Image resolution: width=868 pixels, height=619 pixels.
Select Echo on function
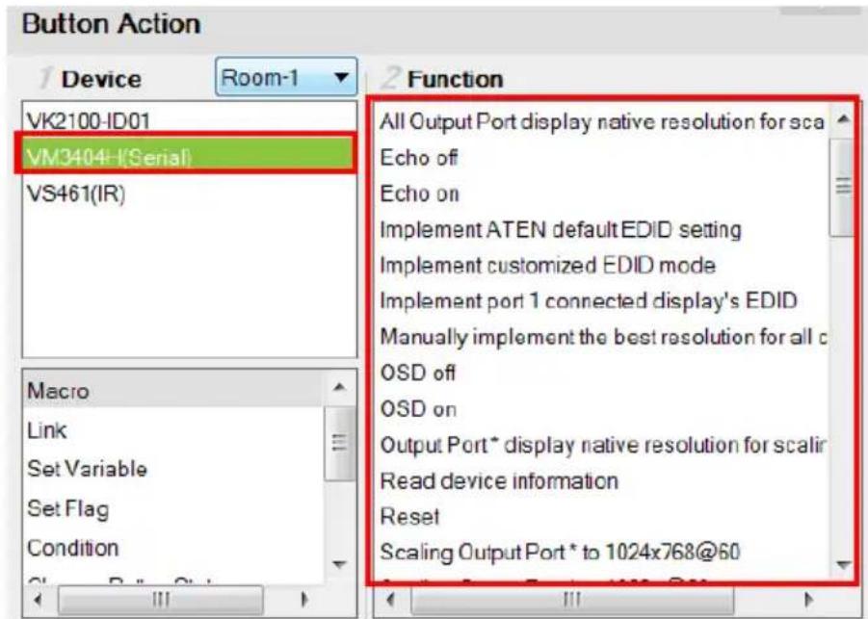(602, 193)
